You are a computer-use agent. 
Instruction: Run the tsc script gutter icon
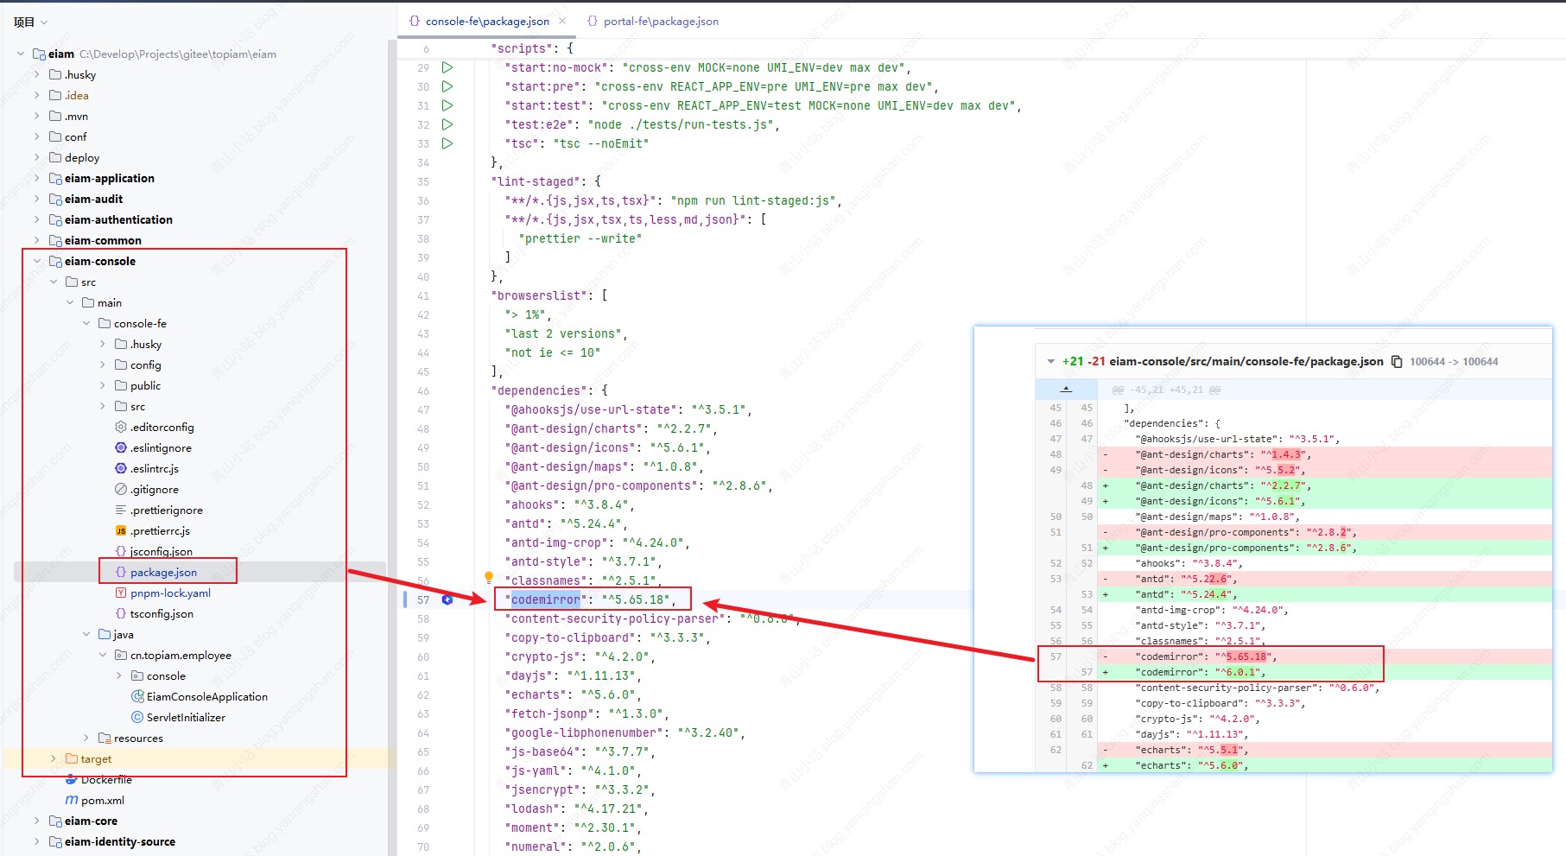point(447,143)
